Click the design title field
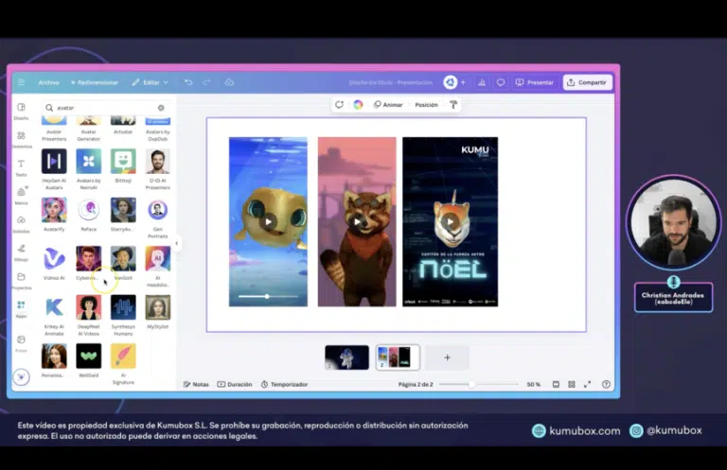The height and width of the screenshot is (470, 727). click(x=390, y=82)
